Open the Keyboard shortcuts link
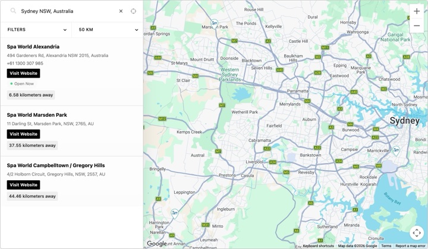This screenshot has width=428, height=249. tap(318, 245)
